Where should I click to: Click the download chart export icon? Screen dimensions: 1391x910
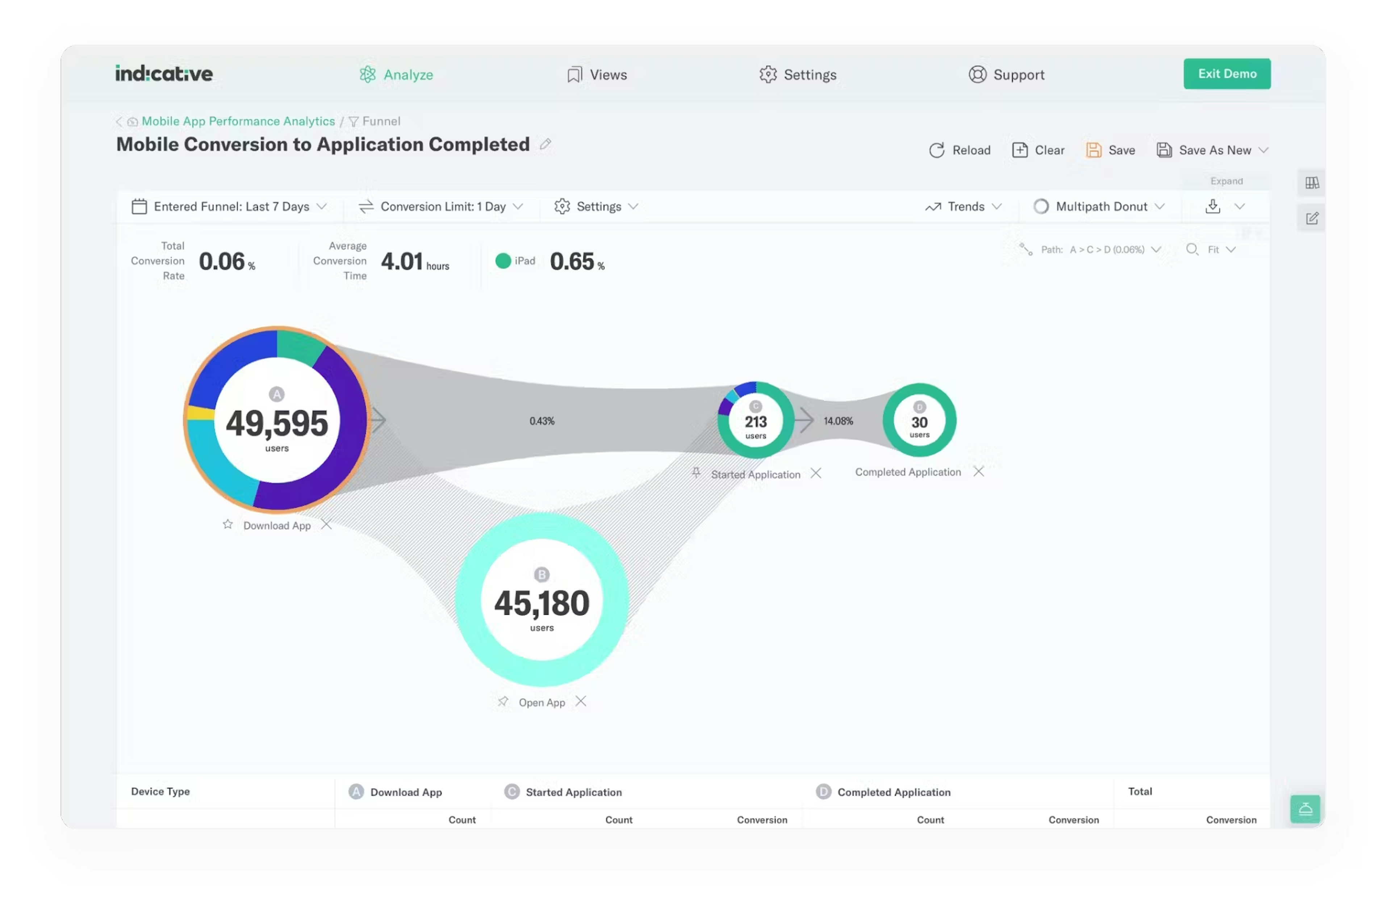(1214, 206)
